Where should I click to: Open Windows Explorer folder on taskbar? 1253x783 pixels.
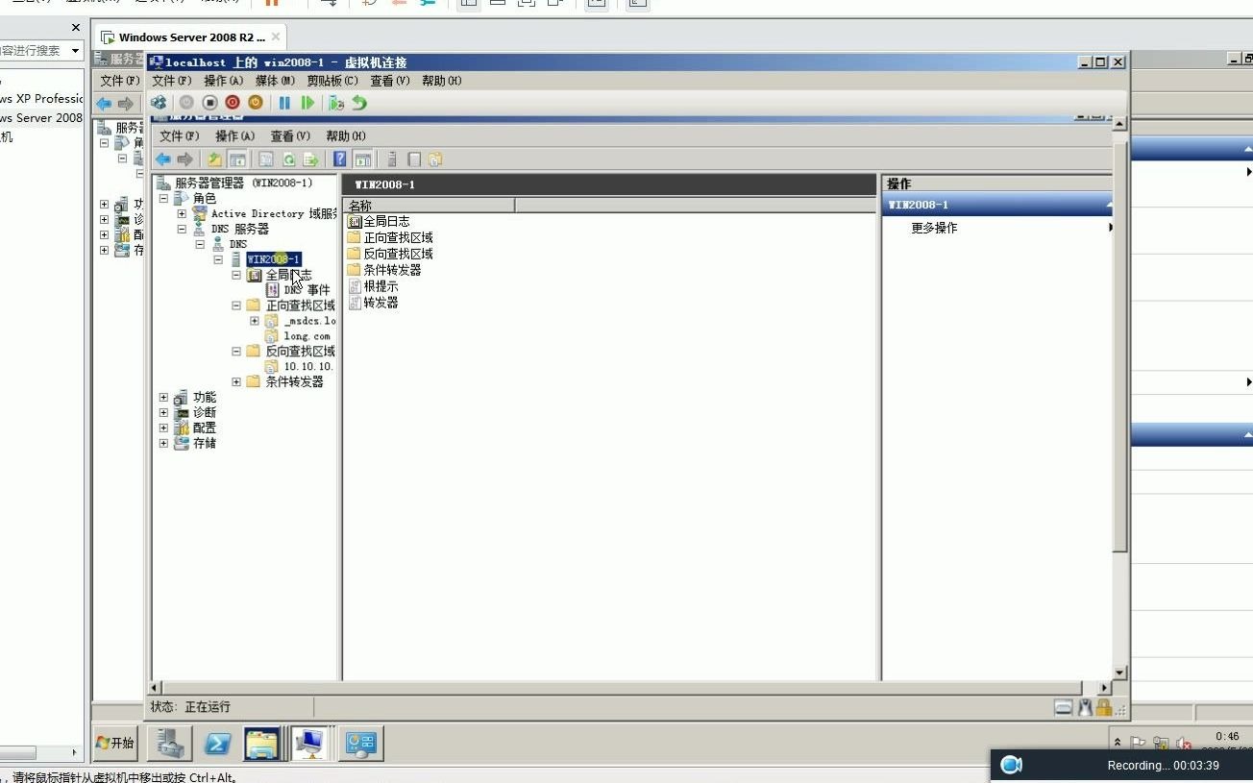click(x=262, y=743)
